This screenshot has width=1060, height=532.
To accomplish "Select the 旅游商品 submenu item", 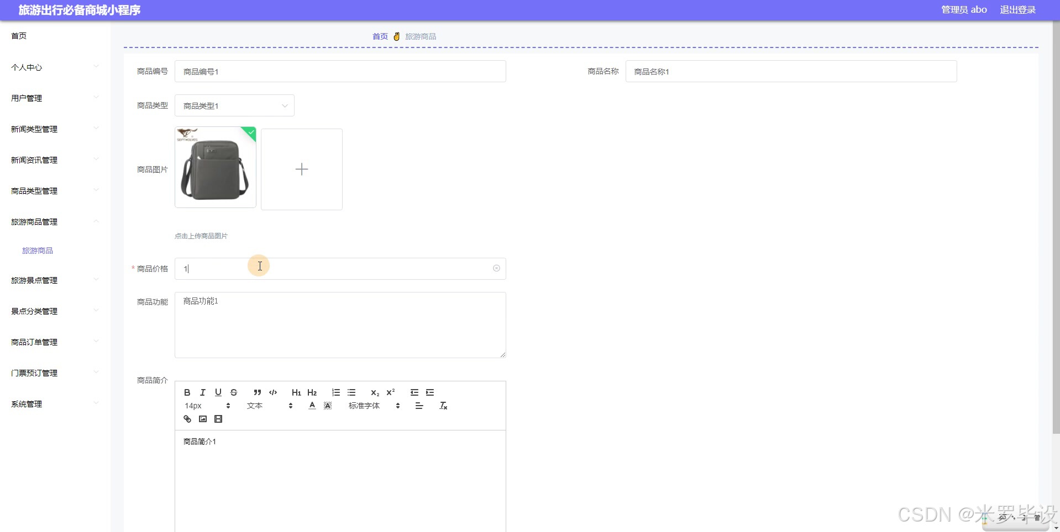I will click(38, 251).
